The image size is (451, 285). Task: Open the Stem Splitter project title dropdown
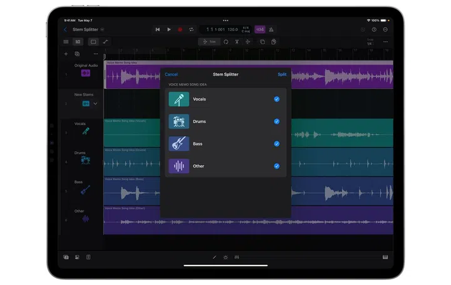click(103, 29)
